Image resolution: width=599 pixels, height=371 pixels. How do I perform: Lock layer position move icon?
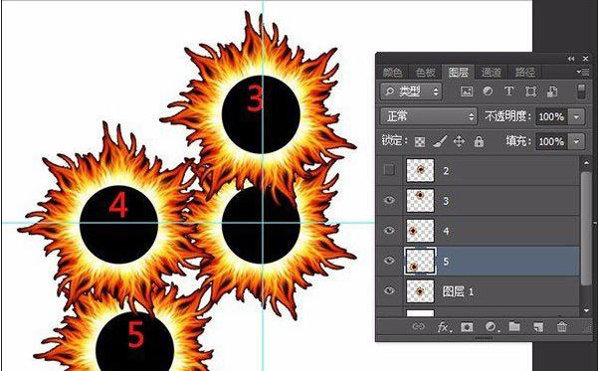(x=459, y=141)
